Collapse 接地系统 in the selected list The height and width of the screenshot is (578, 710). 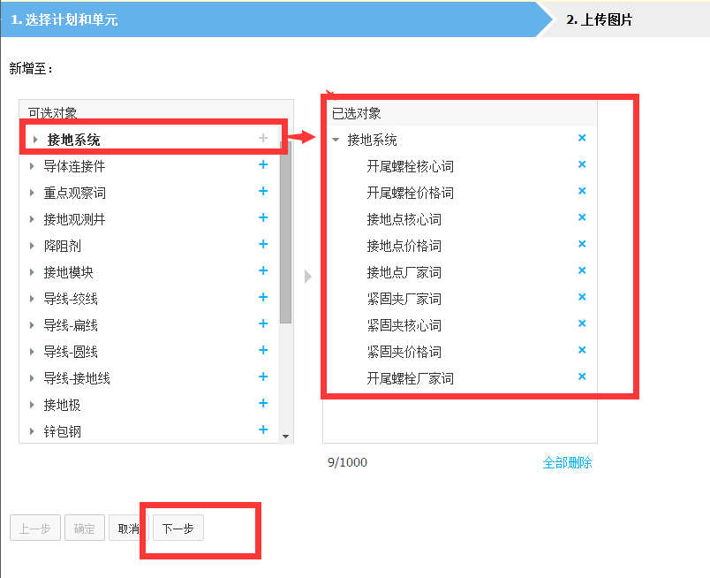click(x=336, y=138)
